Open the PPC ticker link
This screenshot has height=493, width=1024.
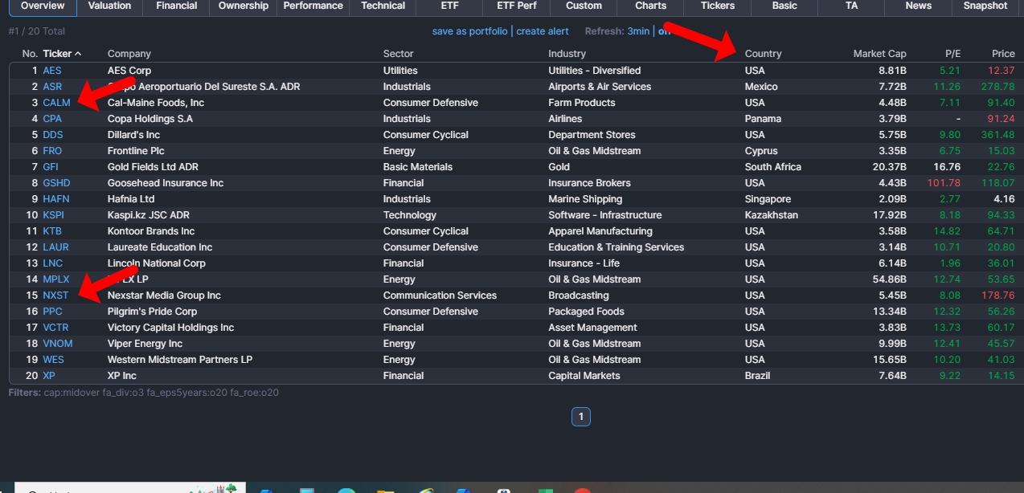coord(52,312)
